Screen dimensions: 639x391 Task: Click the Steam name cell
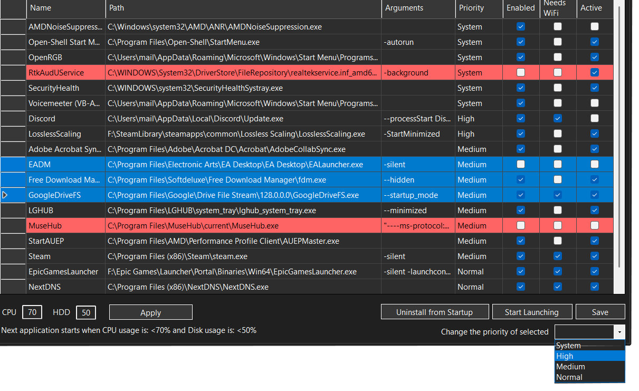(65, 256)
